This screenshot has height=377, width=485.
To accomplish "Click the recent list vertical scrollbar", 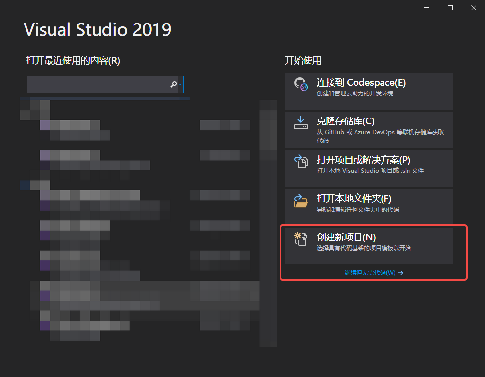I will click(268, 223).
